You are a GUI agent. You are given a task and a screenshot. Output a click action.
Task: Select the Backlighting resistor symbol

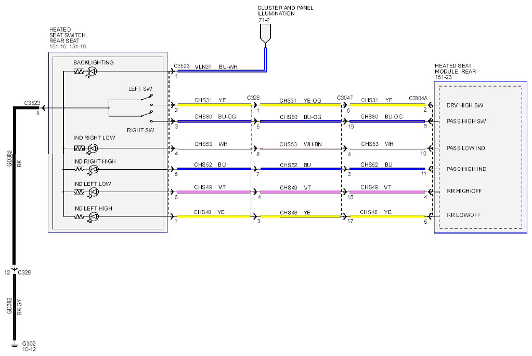pyautogui.click(x=79, y=72)
